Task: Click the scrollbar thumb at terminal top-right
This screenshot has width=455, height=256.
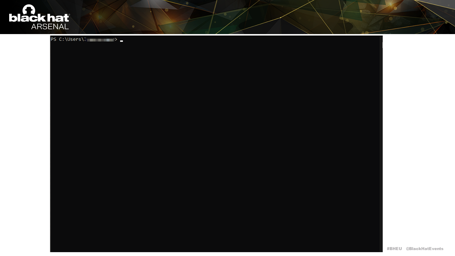Action: (x=382, y=45)
